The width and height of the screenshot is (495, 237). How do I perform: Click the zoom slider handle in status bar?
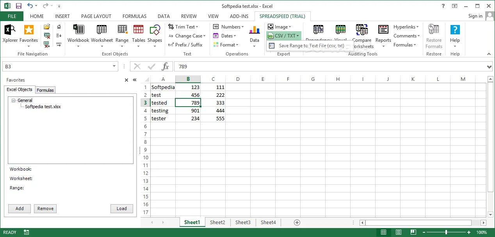[x=446, y=232]
